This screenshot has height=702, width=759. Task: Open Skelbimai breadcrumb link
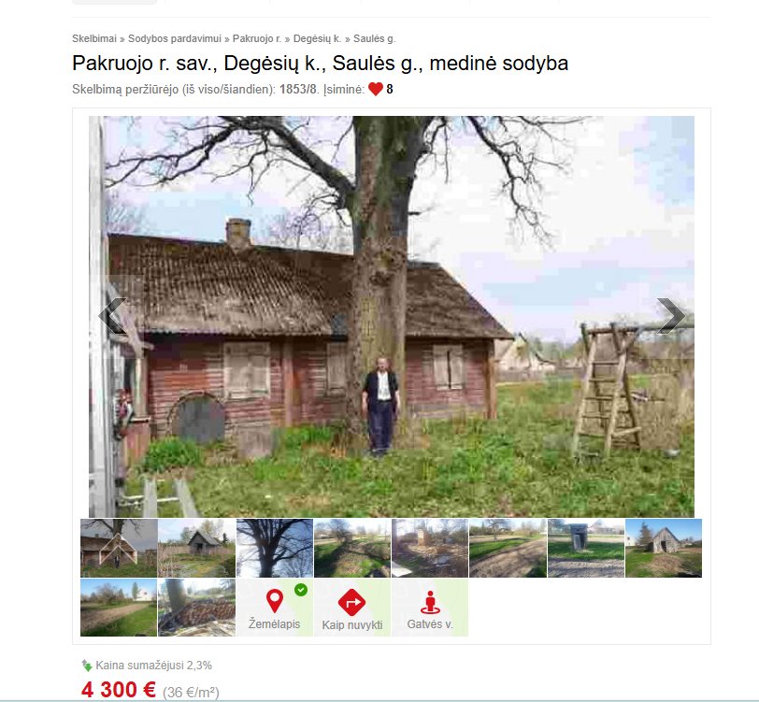[x=94, y=38]
